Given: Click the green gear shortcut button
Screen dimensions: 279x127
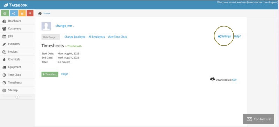Looking at the screenshot, I should [x=5, y=13].
